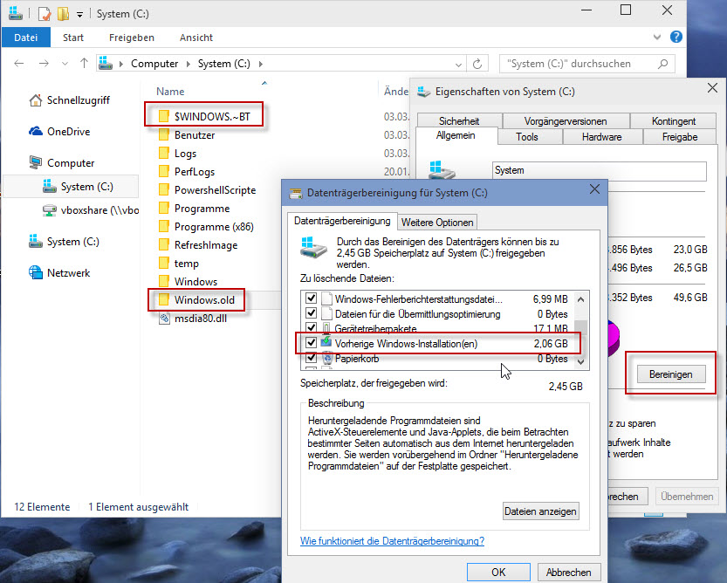Open the Vorgängerversionen tab in properties
This screenshot has width=727, height=583.
pos(566,121)
